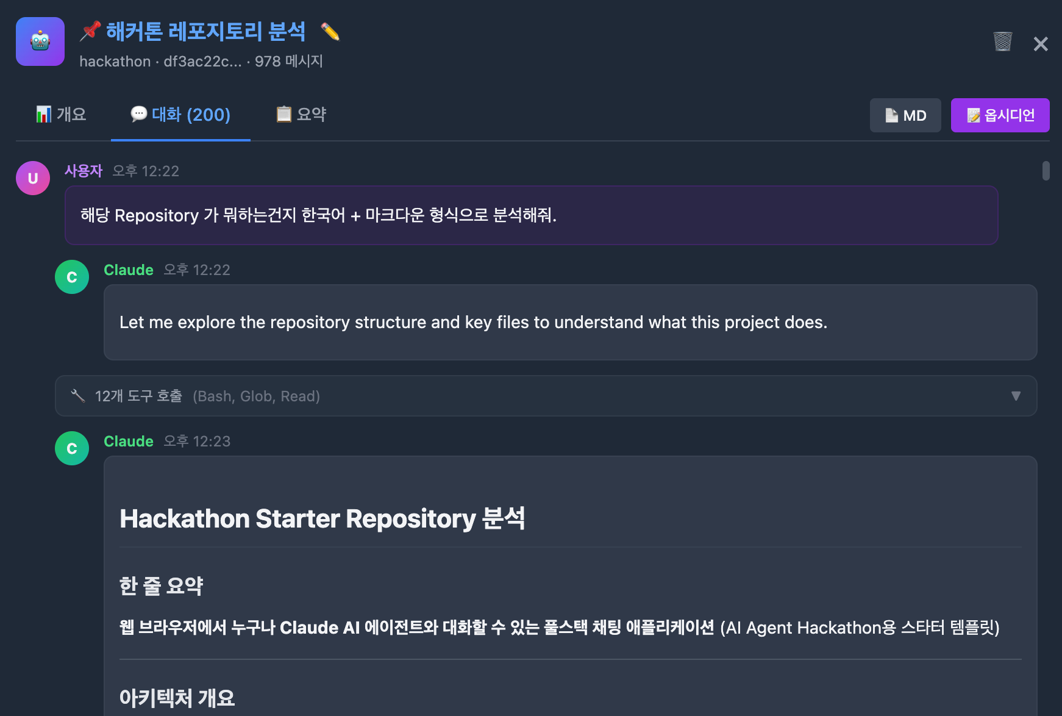Viewport: 1062px width, 716px height.
Task: Click the wrench tool calls icon
Action: 77,396
